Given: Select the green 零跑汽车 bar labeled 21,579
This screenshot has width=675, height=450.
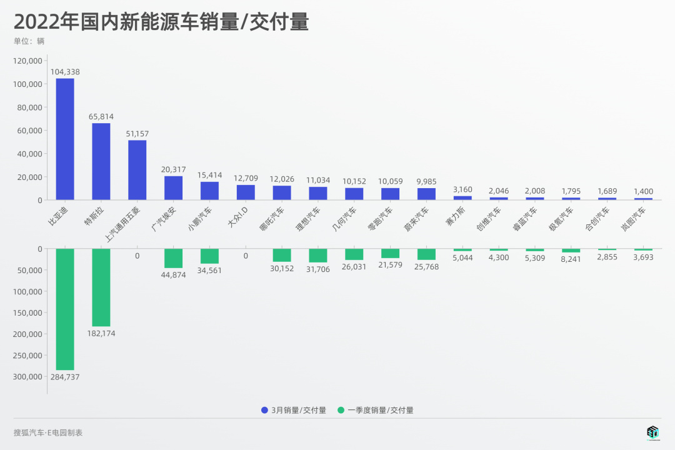Looking at the screenshot, I should click(x=391, y=254).
